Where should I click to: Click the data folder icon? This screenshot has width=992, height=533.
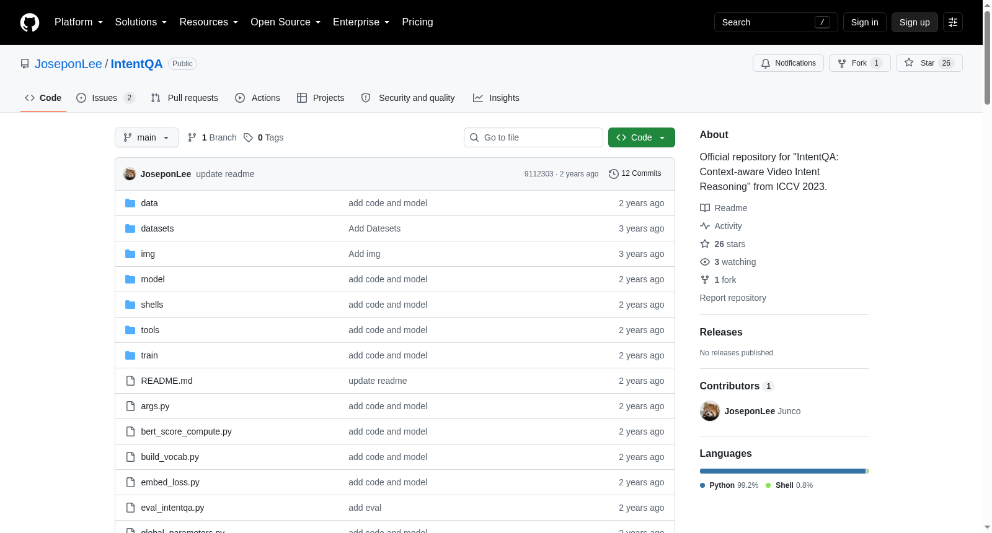pos(130,203)
